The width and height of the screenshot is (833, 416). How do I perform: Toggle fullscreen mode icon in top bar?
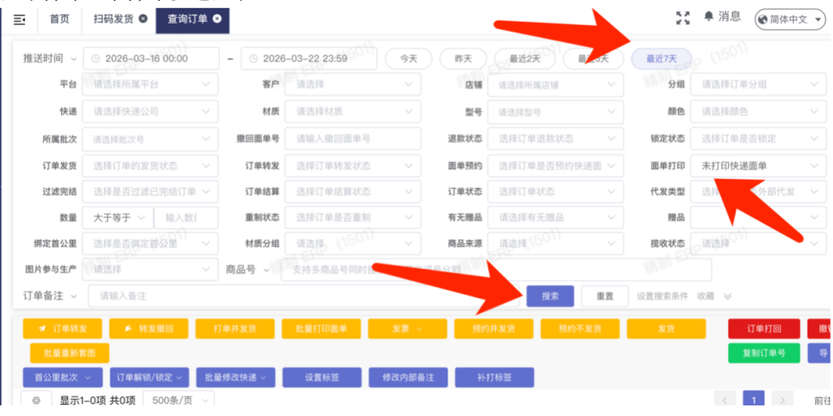683,18
